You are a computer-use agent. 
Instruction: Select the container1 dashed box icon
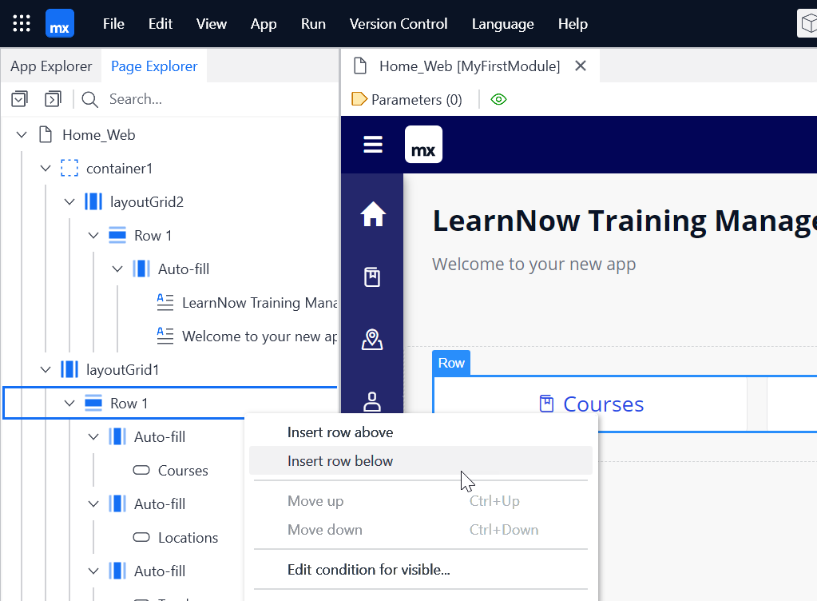click(69, 169)
